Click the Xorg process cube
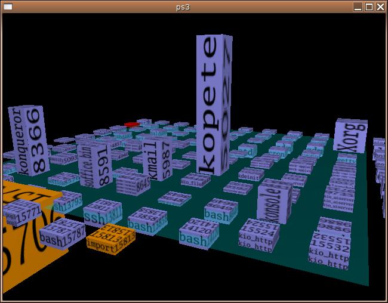The image size is (388, 303). pos(350,136)
